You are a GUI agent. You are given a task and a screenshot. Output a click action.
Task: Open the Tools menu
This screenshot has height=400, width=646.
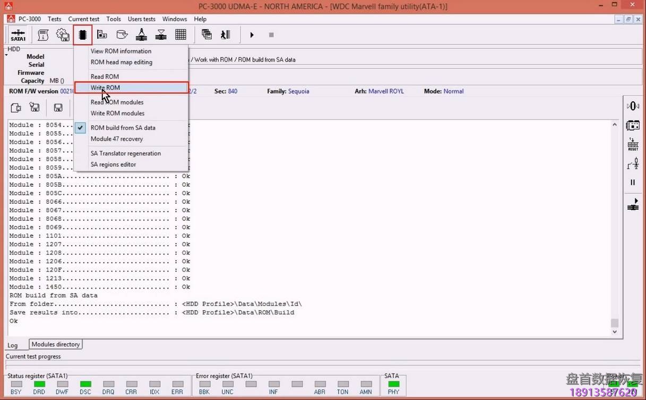click(x=113, y=19)
